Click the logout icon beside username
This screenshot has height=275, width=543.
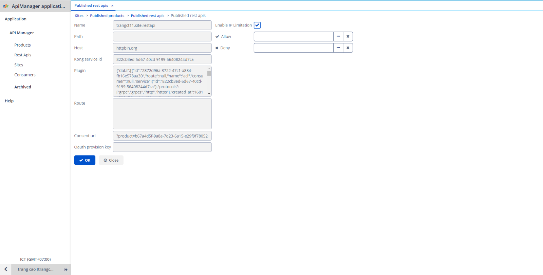point(66,270)
